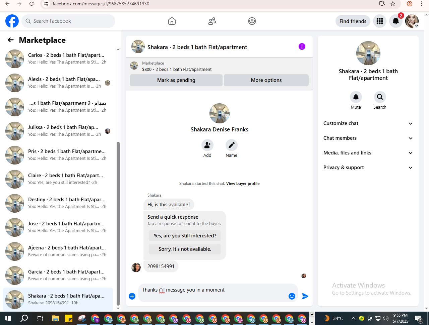Open Claire conversation
This screenshot has width=429, height=325.
58,179
